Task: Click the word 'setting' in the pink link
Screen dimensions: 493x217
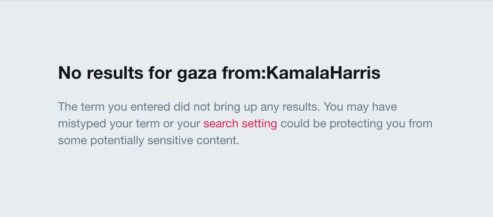Action: [260, 124]
